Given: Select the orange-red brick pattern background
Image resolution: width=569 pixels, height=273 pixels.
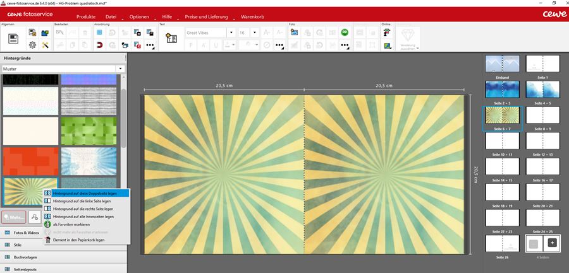Looking at the screenshot, I should click(x=30, y=161).
